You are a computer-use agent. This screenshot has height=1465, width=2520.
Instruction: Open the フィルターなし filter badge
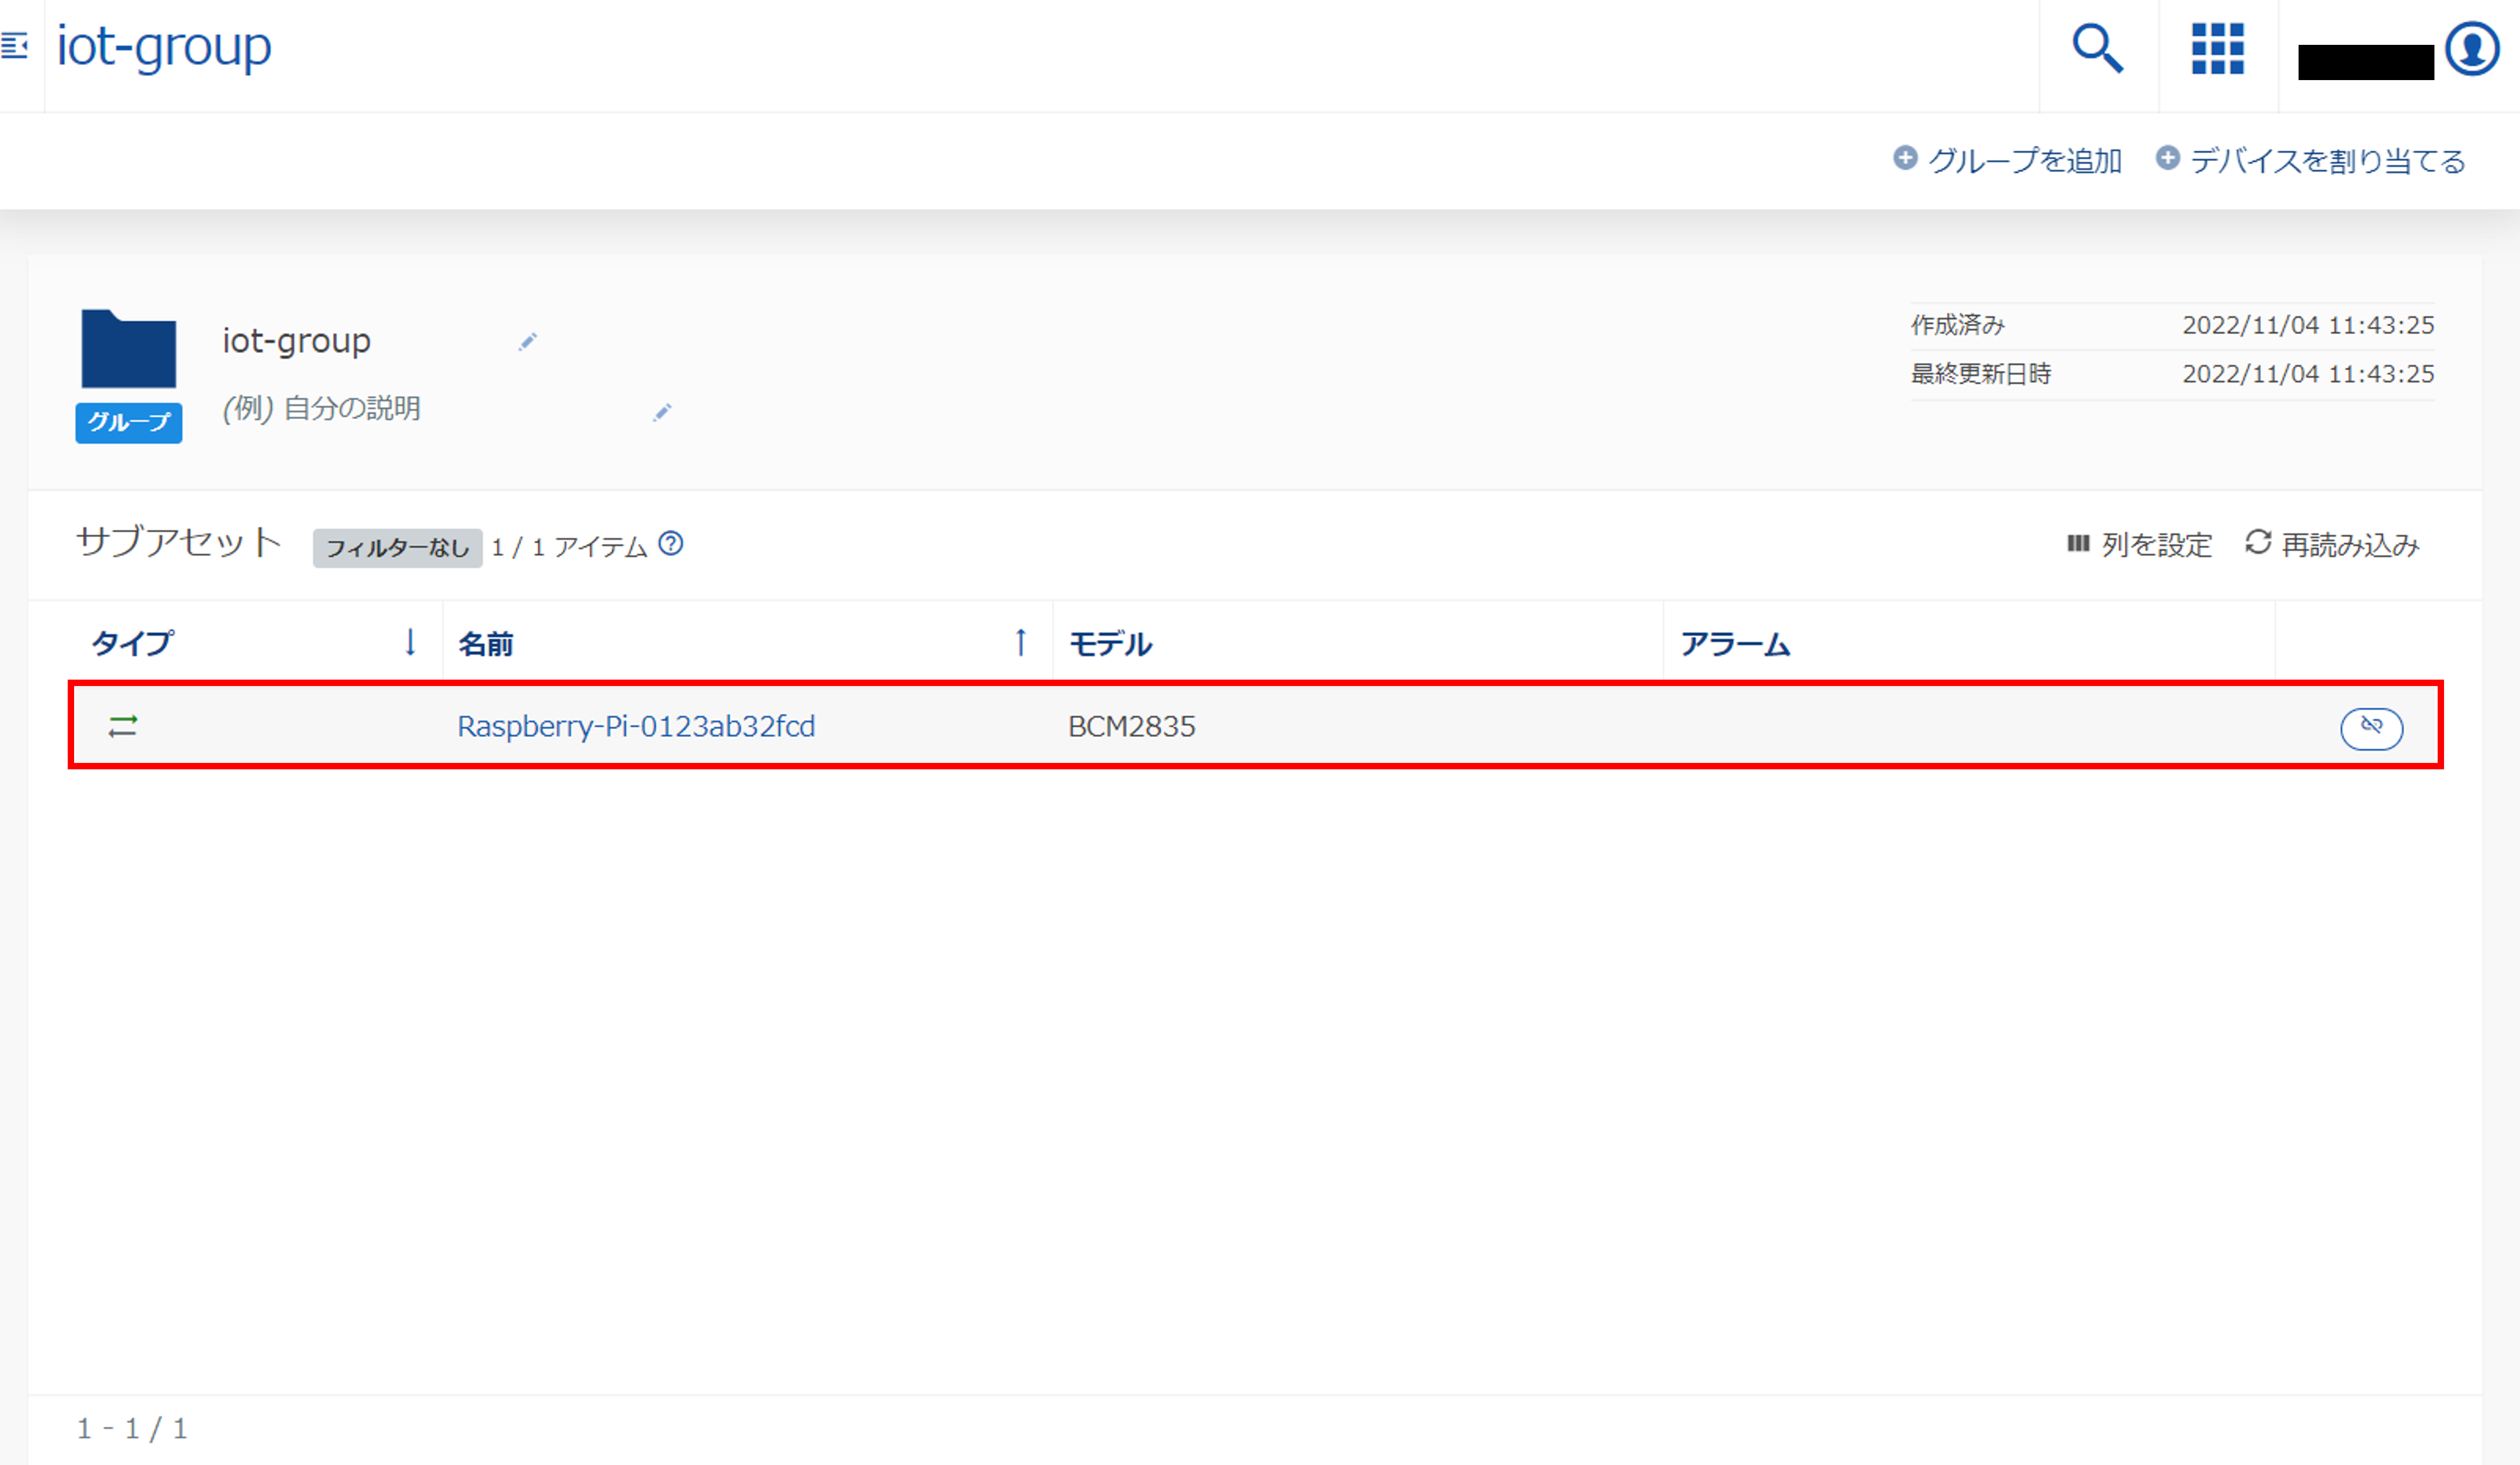pyautogui.click(x=397, y=548)
